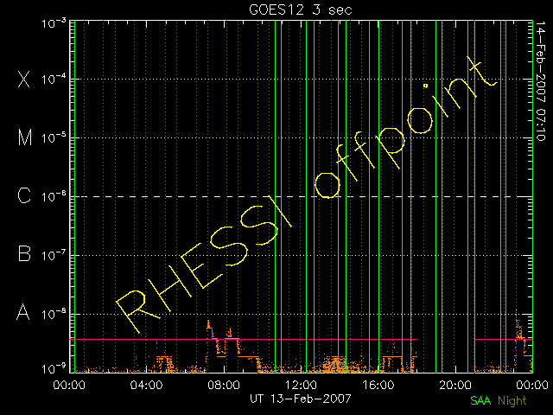The width and height of the screenshot is (553, 415).
Task: Click the rightmost 00:00 time axis label
Action: pyautogui.click(x=532, y=385)
